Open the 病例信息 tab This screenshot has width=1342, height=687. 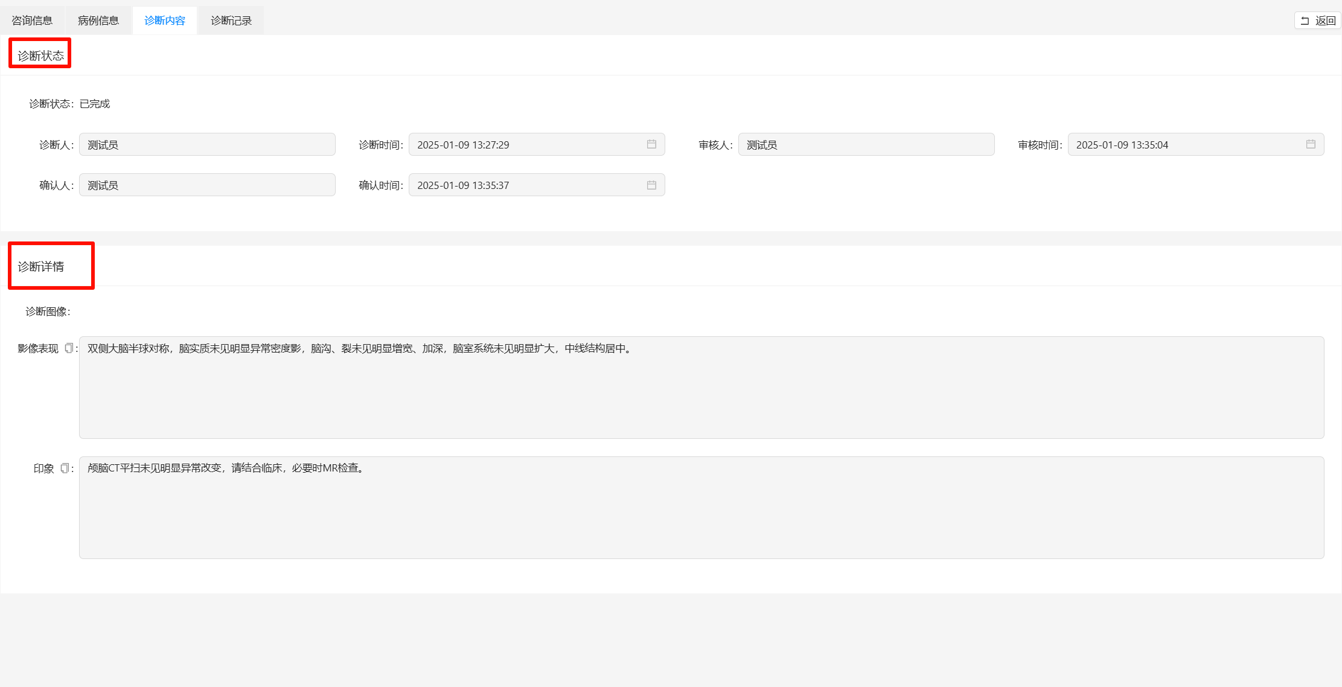tap(98, 21)
